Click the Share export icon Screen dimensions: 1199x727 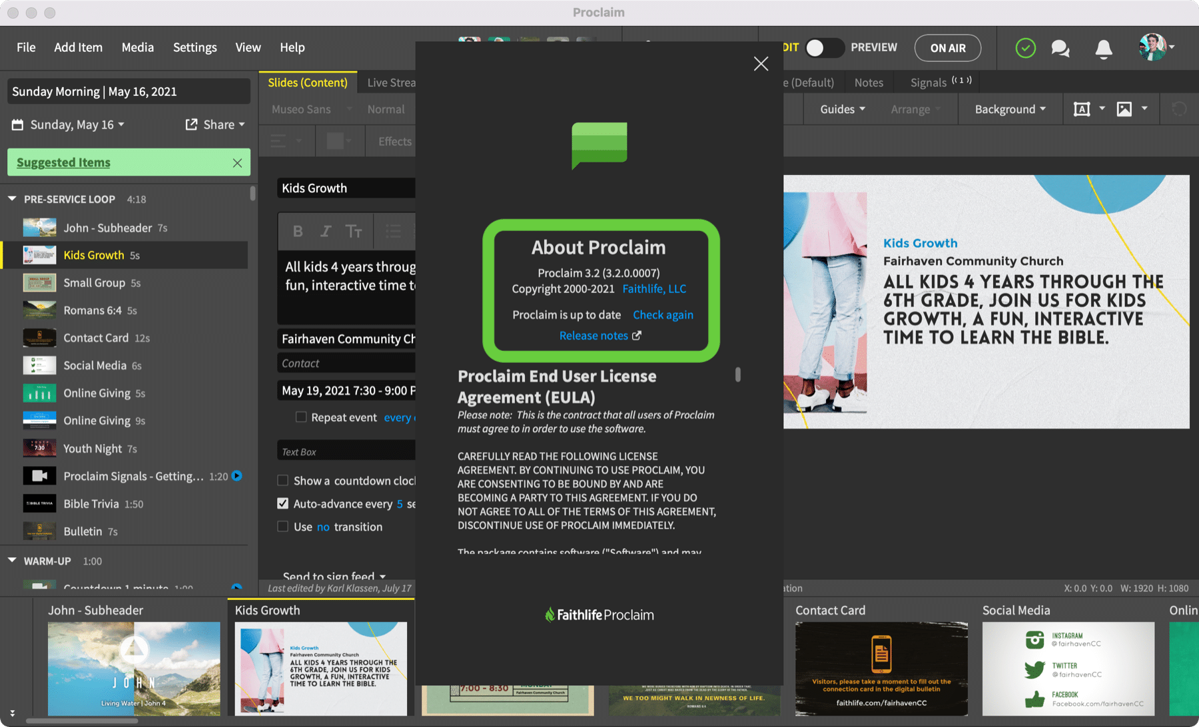[x=191, y=124]
